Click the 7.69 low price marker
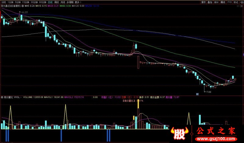The height and width of the screenshot is (143, 244). coord(208,92)
